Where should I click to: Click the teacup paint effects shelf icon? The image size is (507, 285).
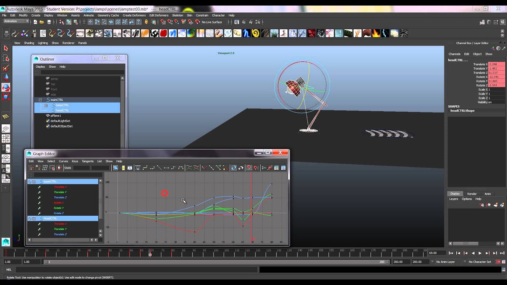click(x=80, y=34)
